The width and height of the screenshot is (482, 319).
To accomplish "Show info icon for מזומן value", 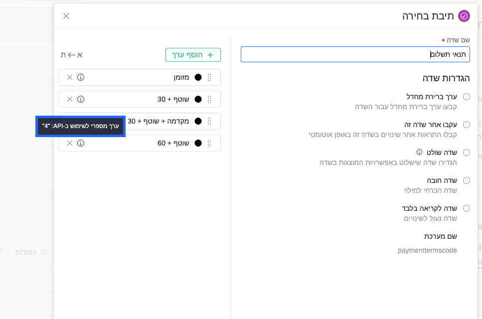I will click(81, 77).
